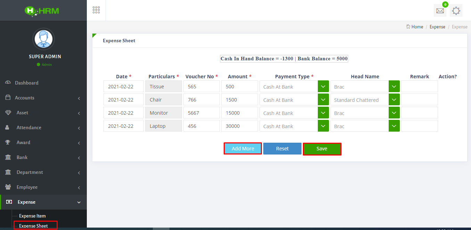The image size is (471, 230).
Task: Click the Super Admin profile avatar
Action: tap(43, 39)
